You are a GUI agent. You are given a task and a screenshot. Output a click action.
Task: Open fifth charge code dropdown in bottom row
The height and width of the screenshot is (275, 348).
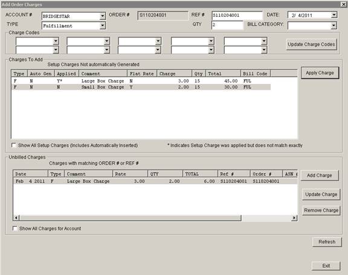click(x=264, y=50)
